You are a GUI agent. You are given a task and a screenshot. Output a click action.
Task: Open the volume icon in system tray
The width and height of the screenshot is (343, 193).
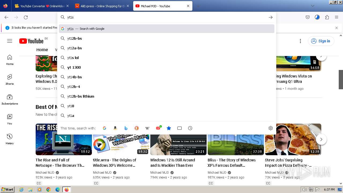[305, 190]
